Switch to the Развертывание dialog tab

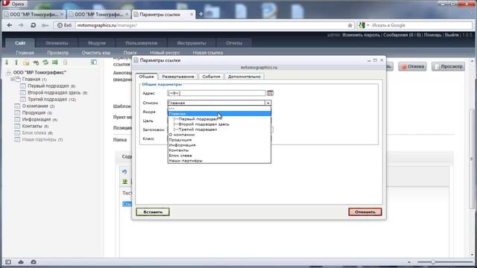(x=178, y=77)
